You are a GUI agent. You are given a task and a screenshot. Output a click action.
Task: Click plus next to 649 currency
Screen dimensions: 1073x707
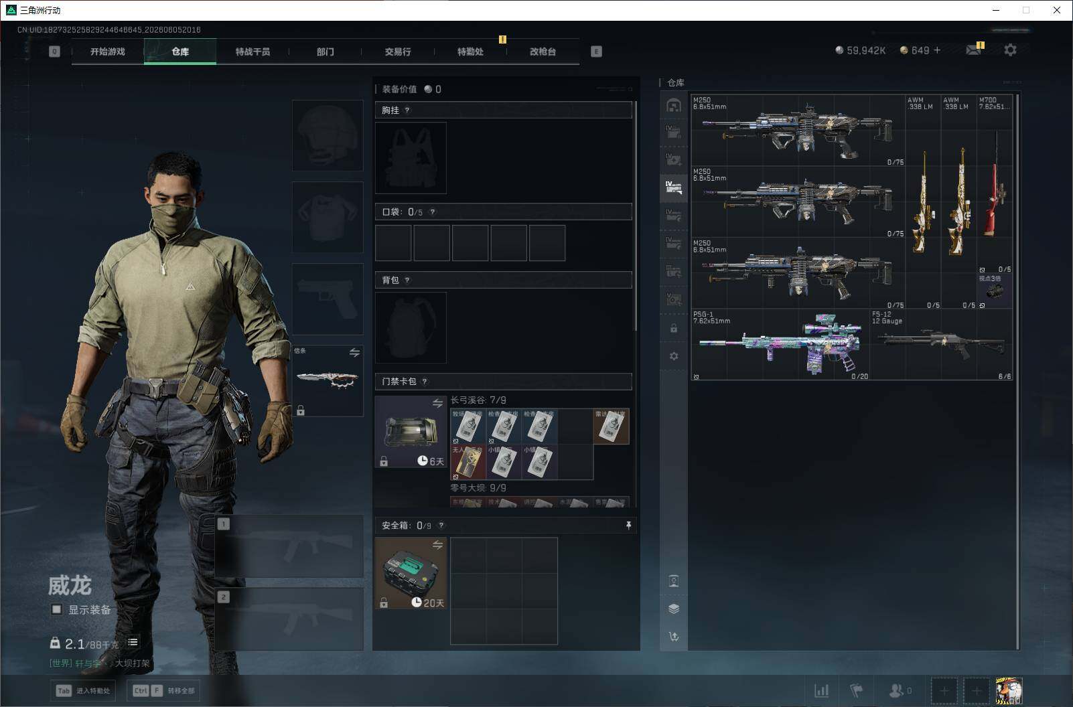pos(936,50)
